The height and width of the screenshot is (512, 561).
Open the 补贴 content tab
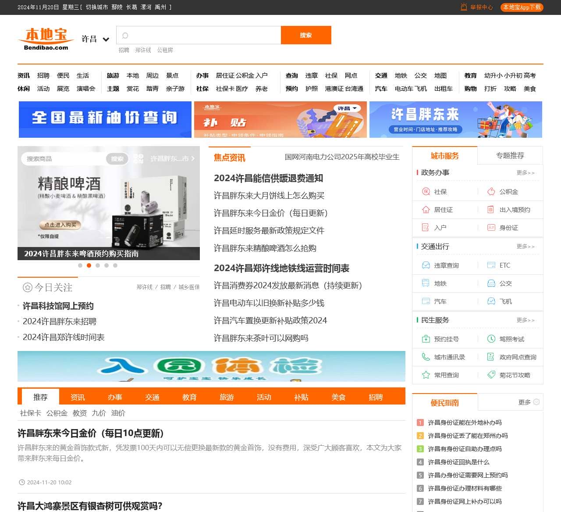[301, 397]
